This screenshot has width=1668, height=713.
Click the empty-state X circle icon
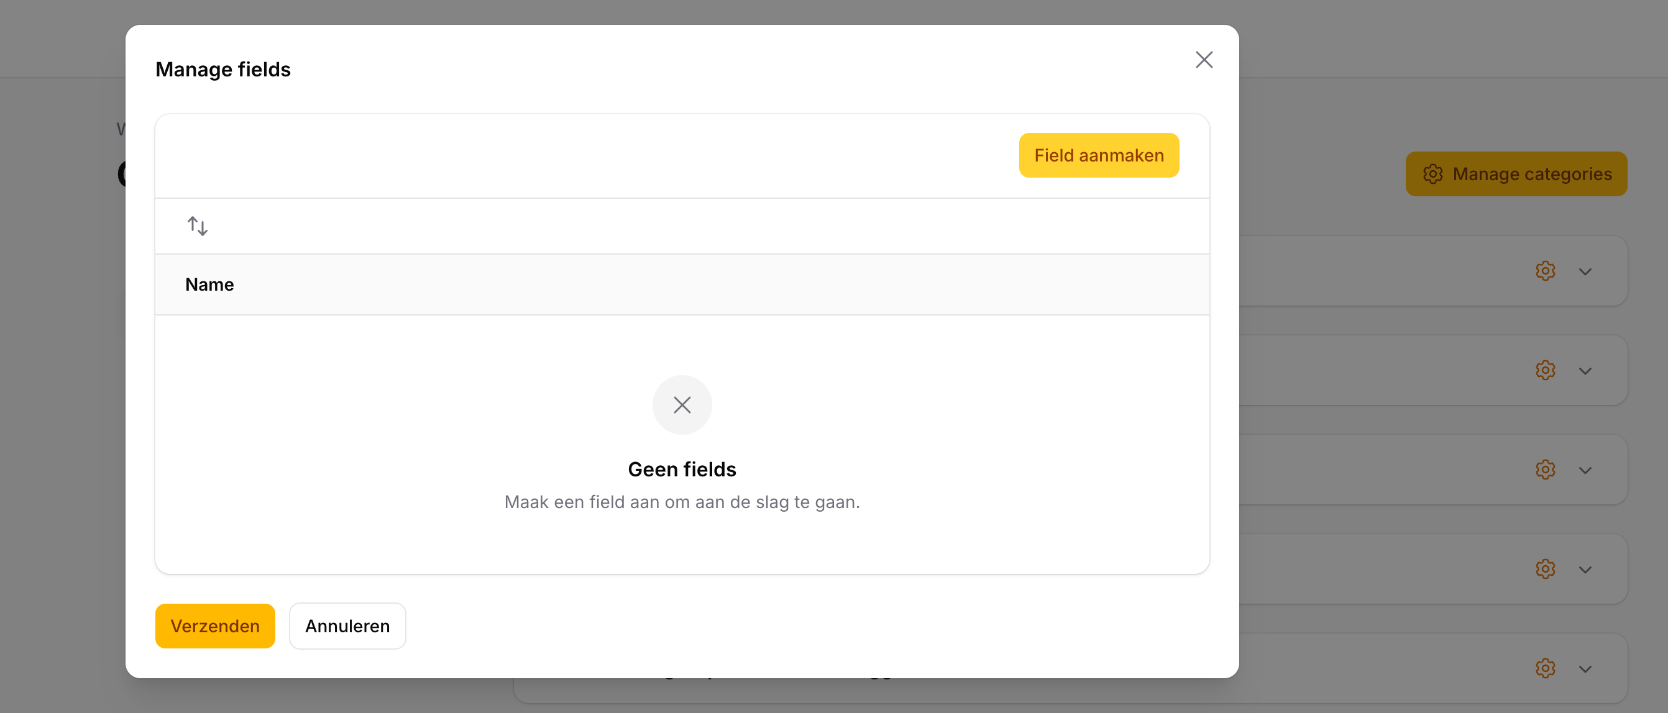click(682, 405)
